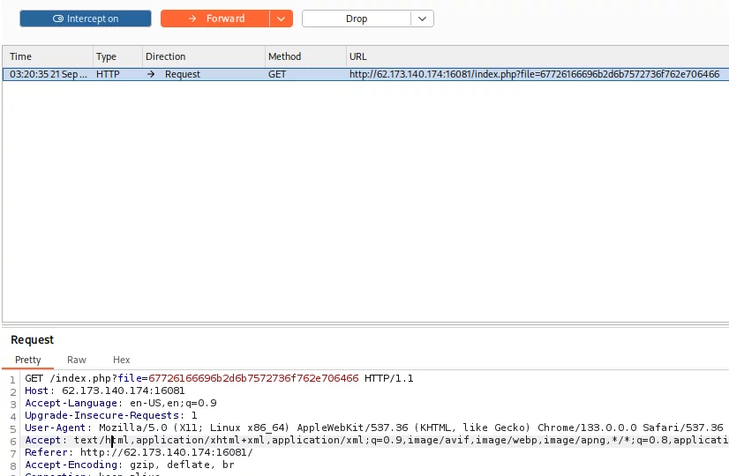Screen dimensions: 729x476
Task: Click the Referer header line
Action: click(139, 452)
